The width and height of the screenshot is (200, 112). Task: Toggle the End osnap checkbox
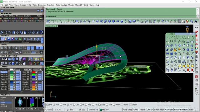(x=47, y=105)
